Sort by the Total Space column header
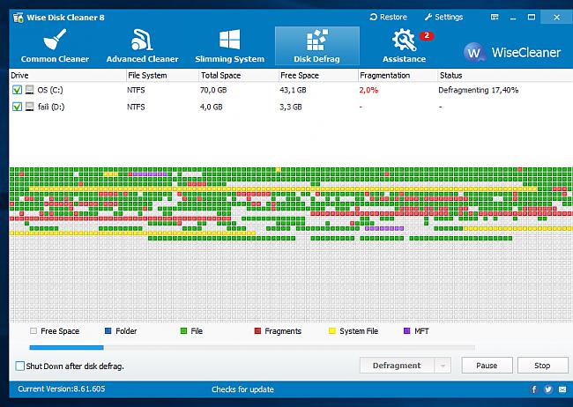 [x=238, y=76]
